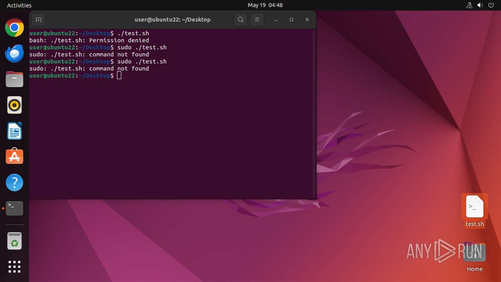The image size is (501, 282).
Task: Open Rhythmbox music player
Action: click(x=14, y=105)
